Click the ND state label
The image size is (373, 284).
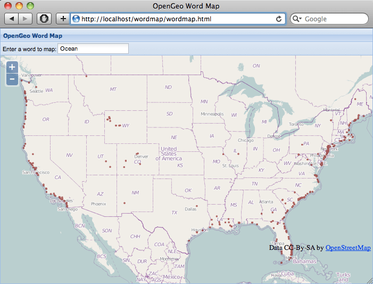pyautogui.click(x=168, y=87)
